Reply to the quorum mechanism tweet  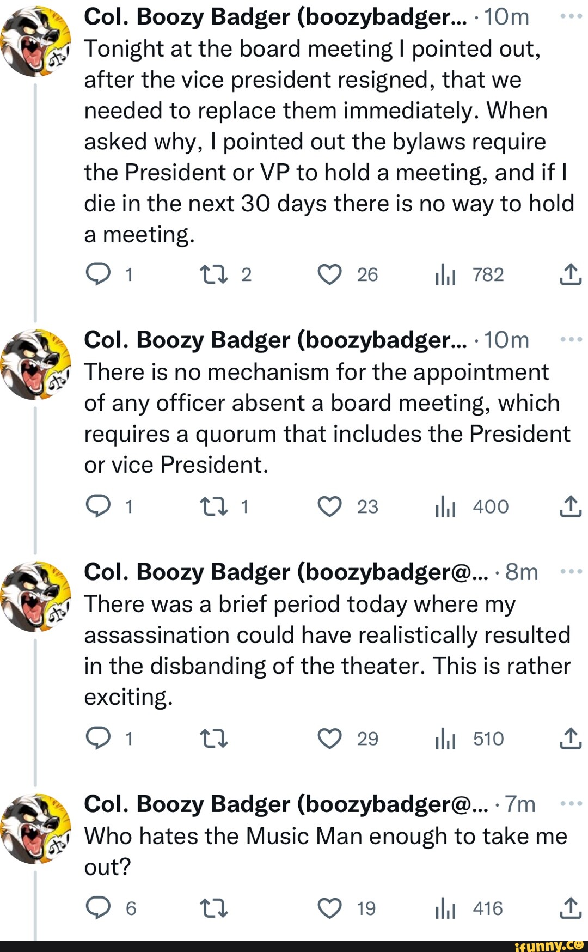tap(99, 506)
